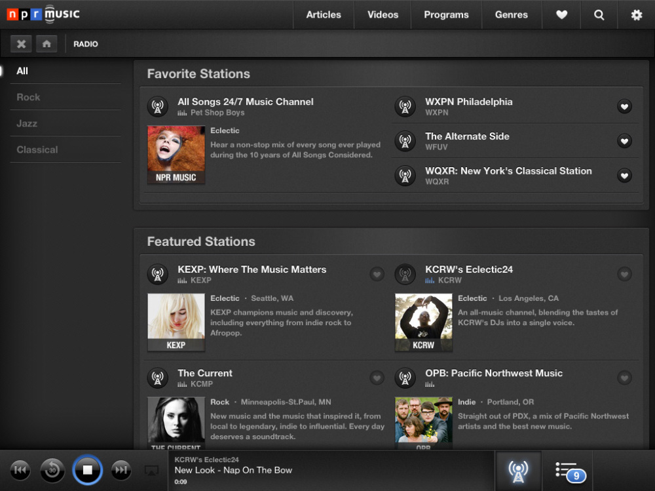
Task: Unfavorite WQXR: New York's Classical Station
Action: [624, 176]
